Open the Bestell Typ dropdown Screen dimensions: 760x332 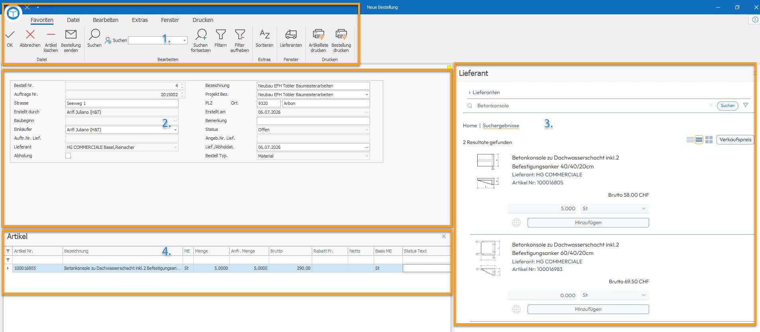pyautogui.click(x=366, y=156)
